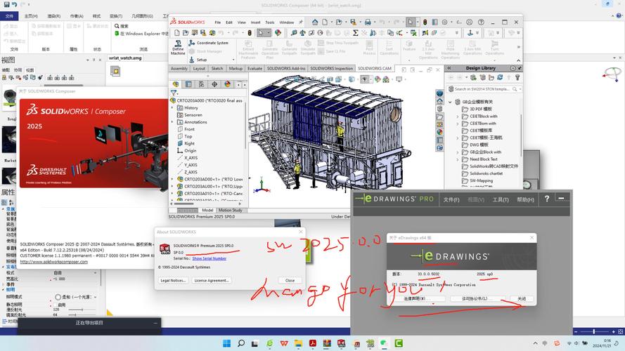Expand the Need Block Text folder
The width and height of the screenshot is (625, 351).
pyautogui.click(x=458, y=159)
